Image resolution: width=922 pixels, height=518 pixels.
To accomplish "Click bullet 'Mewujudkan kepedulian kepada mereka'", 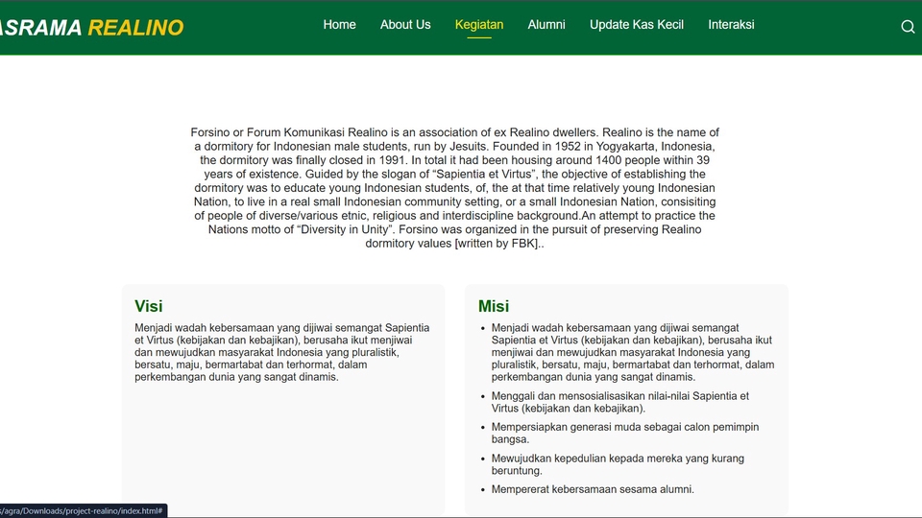I will pyautogui.click(x=618, y=464).
